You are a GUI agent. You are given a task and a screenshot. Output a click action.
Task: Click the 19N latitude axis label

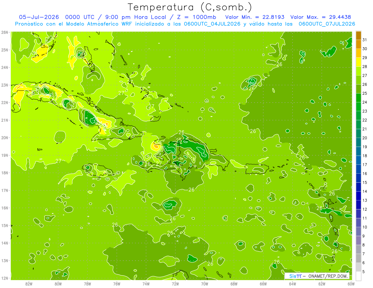click(x=5, y=155)
